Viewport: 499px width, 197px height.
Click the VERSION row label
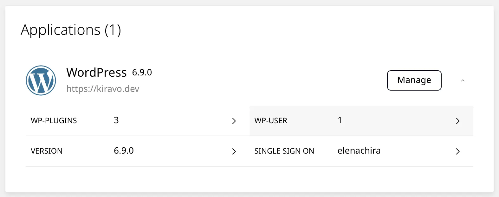coord(46,151)
